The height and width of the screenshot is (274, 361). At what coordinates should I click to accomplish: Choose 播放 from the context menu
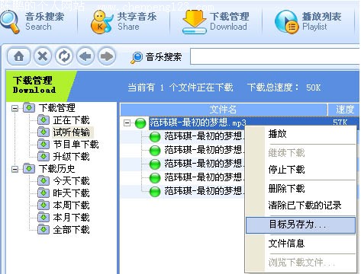click(x=301, y=134)
